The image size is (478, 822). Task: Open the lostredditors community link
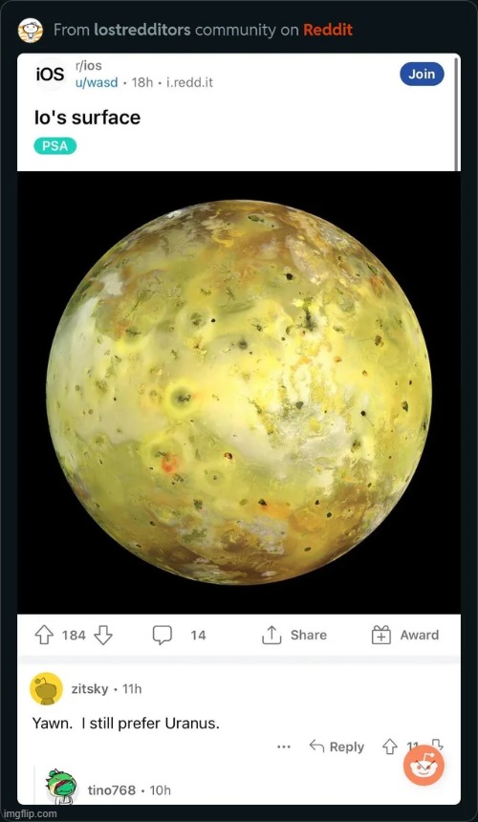pos(142,30)
